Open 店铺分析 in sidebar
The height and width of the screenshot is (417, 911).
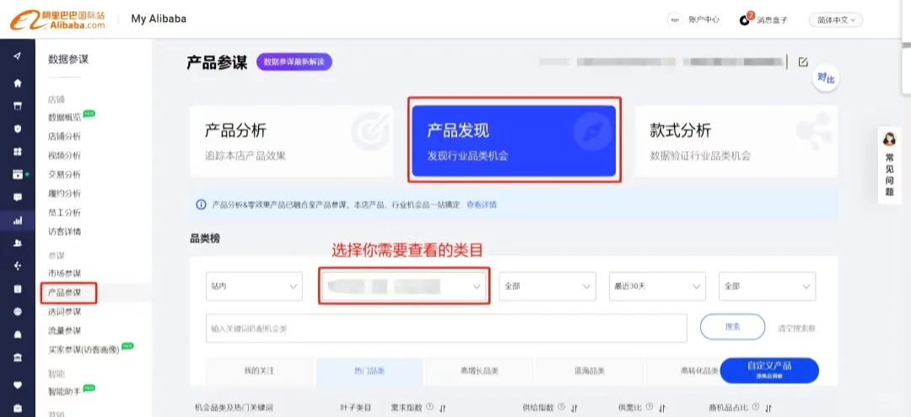pos(64,136)
